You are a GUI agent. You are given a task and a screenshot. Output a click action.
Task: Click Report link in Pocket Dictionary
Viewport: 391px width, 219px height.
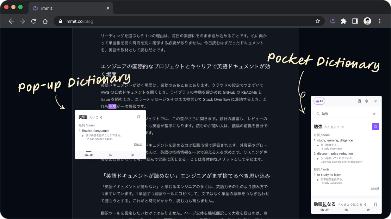374,188
